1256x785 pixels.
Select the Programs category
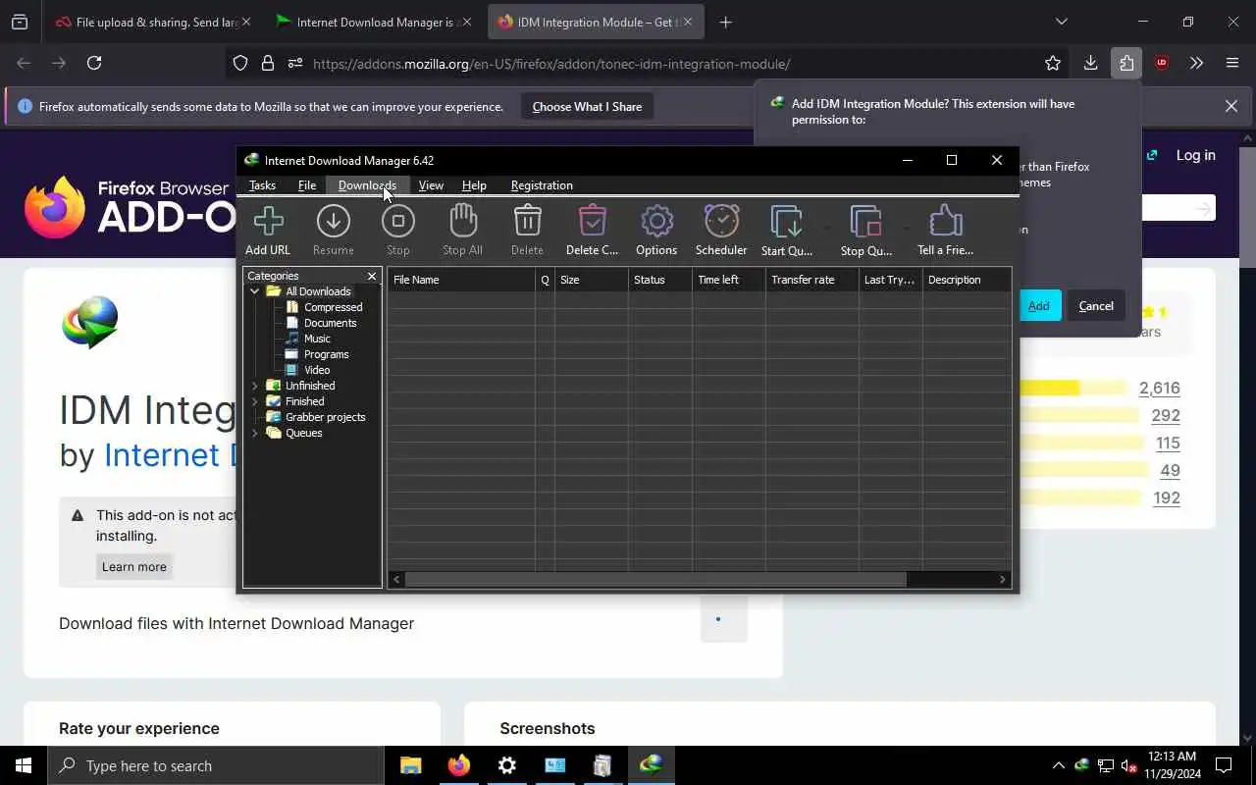pyautogui.click(x=326, y=354)
